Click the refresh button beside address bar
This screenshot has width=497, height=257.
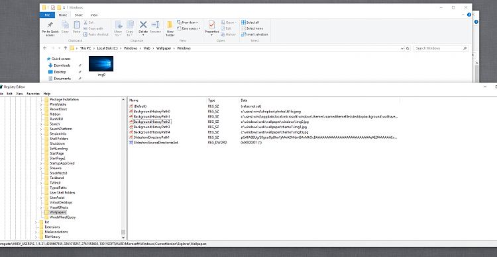click(408, 48)
